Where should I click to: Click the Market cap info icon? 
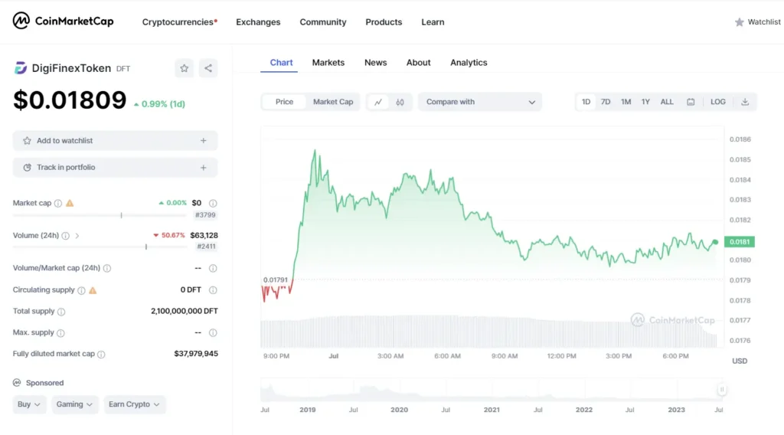(x=58, y=203)
